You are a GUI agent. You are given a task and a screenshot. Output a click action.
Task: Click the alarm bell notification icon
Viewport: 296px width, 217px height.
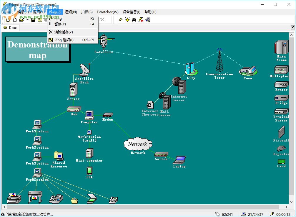coord(127,20)
